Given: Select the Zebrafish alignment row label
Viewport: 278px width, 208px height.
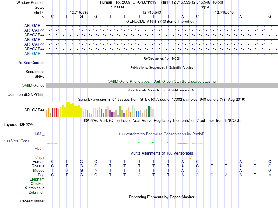Looking at the screenshot, I should (37, 193).
